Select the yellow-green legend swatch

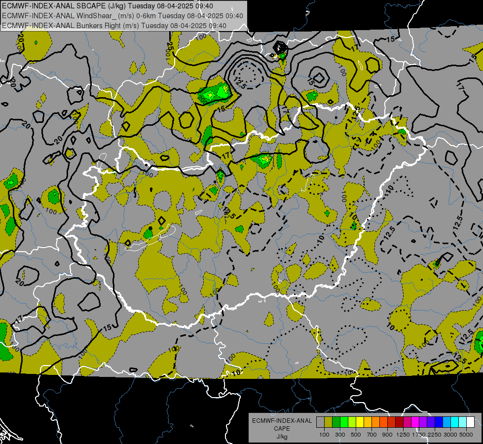point(352,422)
